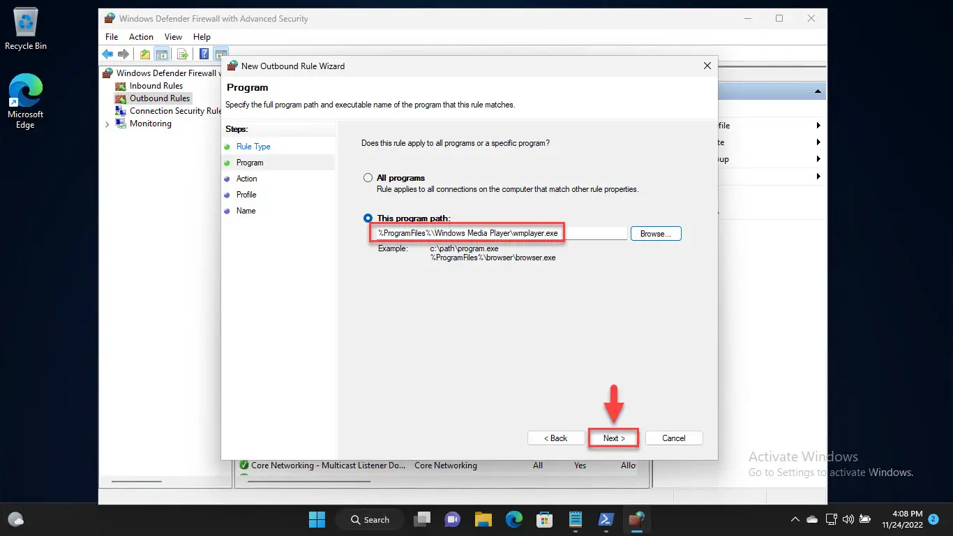This screenshot has height=536, width=953.
Task: Click the Forward arrow in the firewall toolbar
Action: 123,54
